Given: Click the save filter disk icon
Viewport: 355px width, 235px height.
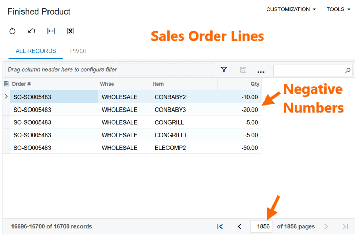Looking at the screenshot, I should (x=243, y=70).
